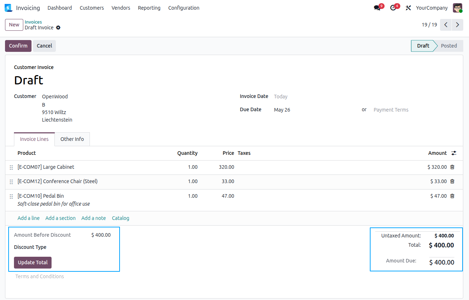469x300 pixels.
Task: Click Add a section link
Action: pyautogui.click(x=61, y=218)
